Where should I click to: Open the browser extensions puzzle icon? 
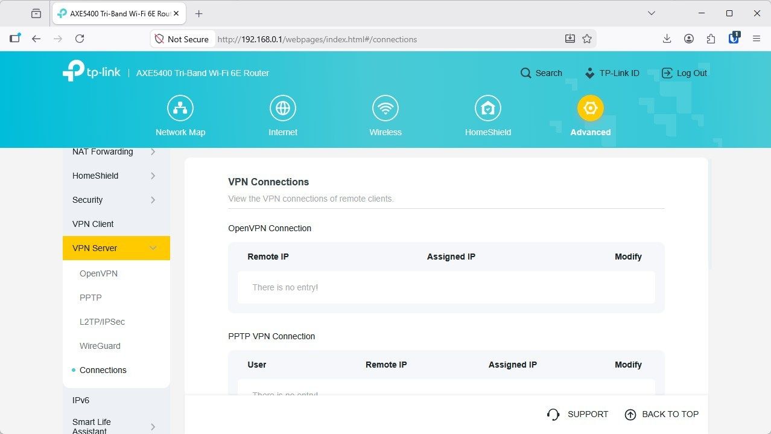coord(711,39)
